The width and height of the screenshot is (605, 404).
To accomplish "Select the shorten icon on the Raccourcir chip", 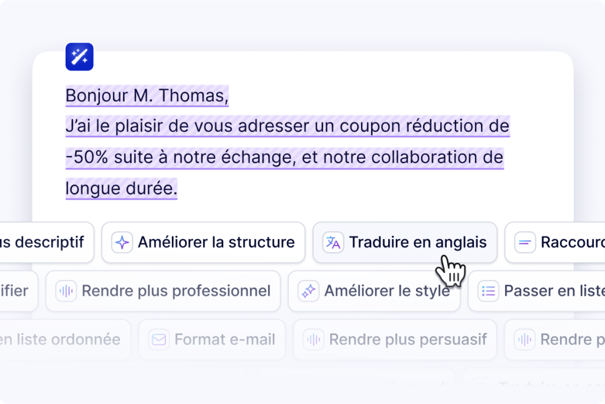I will tap(525, 242).
